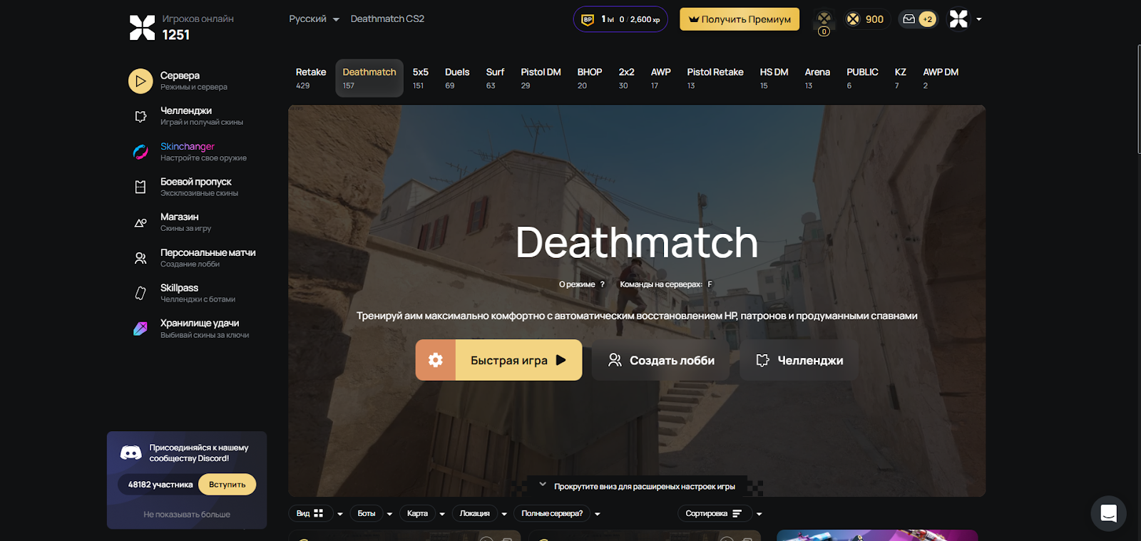
Task: Open the Русский language dropdown
Action: pos(314,19)
